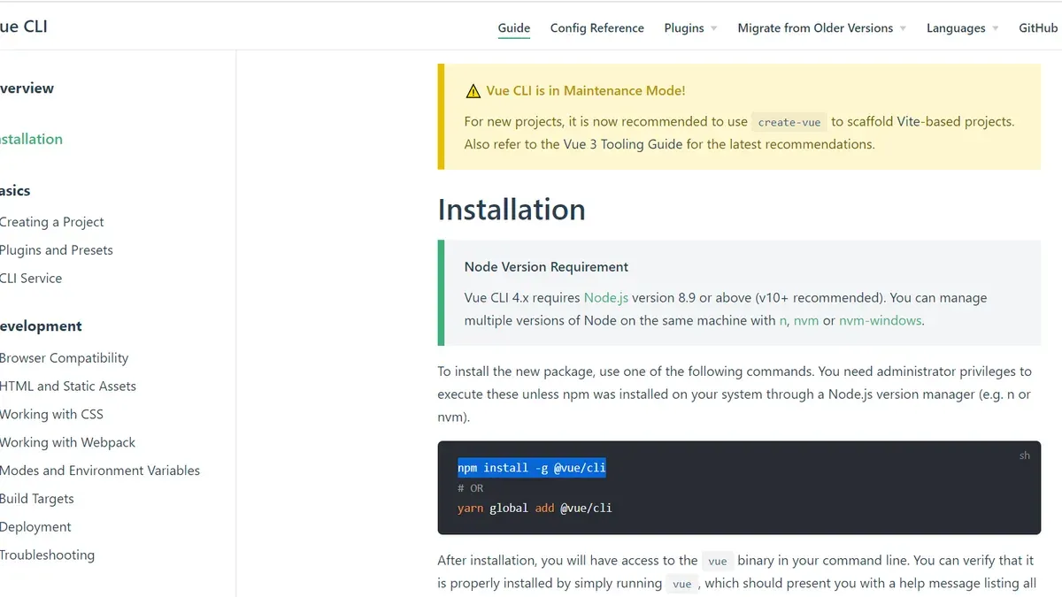Expand Migrate from Older Versions dropdown
Viewport: 1062px width, 597px height.
pos(821,28)
